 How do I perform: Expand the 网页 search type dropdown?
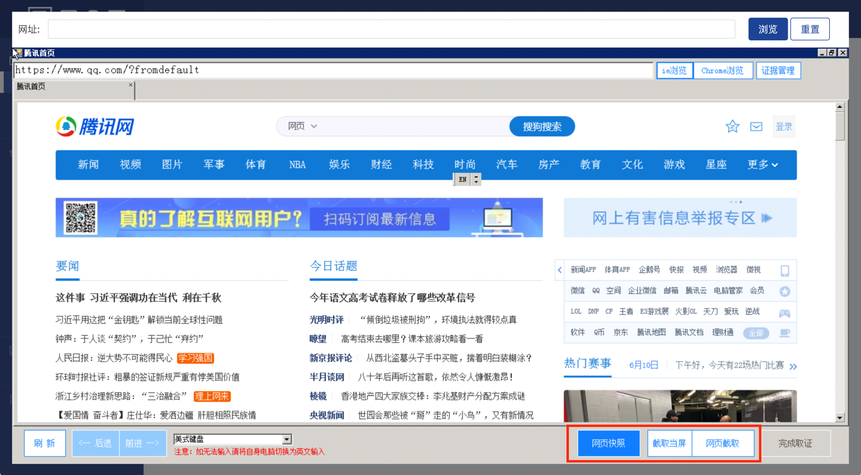pyautogui.click(x=302, y=126)
